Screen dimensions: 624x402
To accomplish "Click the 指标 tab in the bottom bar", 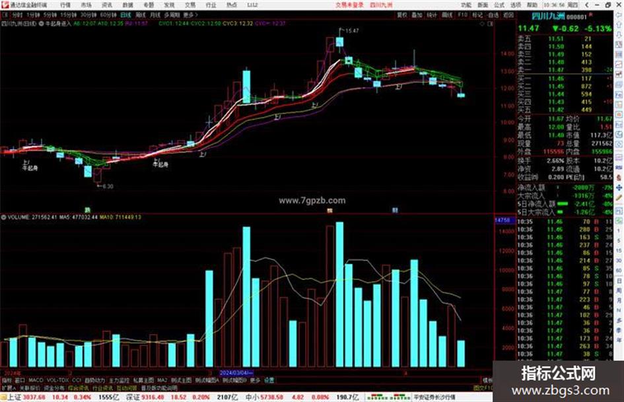I will click(7, 380).
